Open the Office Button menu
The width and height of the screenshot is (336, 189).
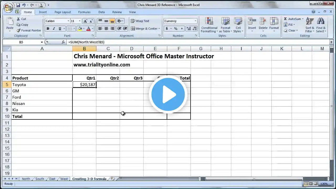click(x=8, y=7)
